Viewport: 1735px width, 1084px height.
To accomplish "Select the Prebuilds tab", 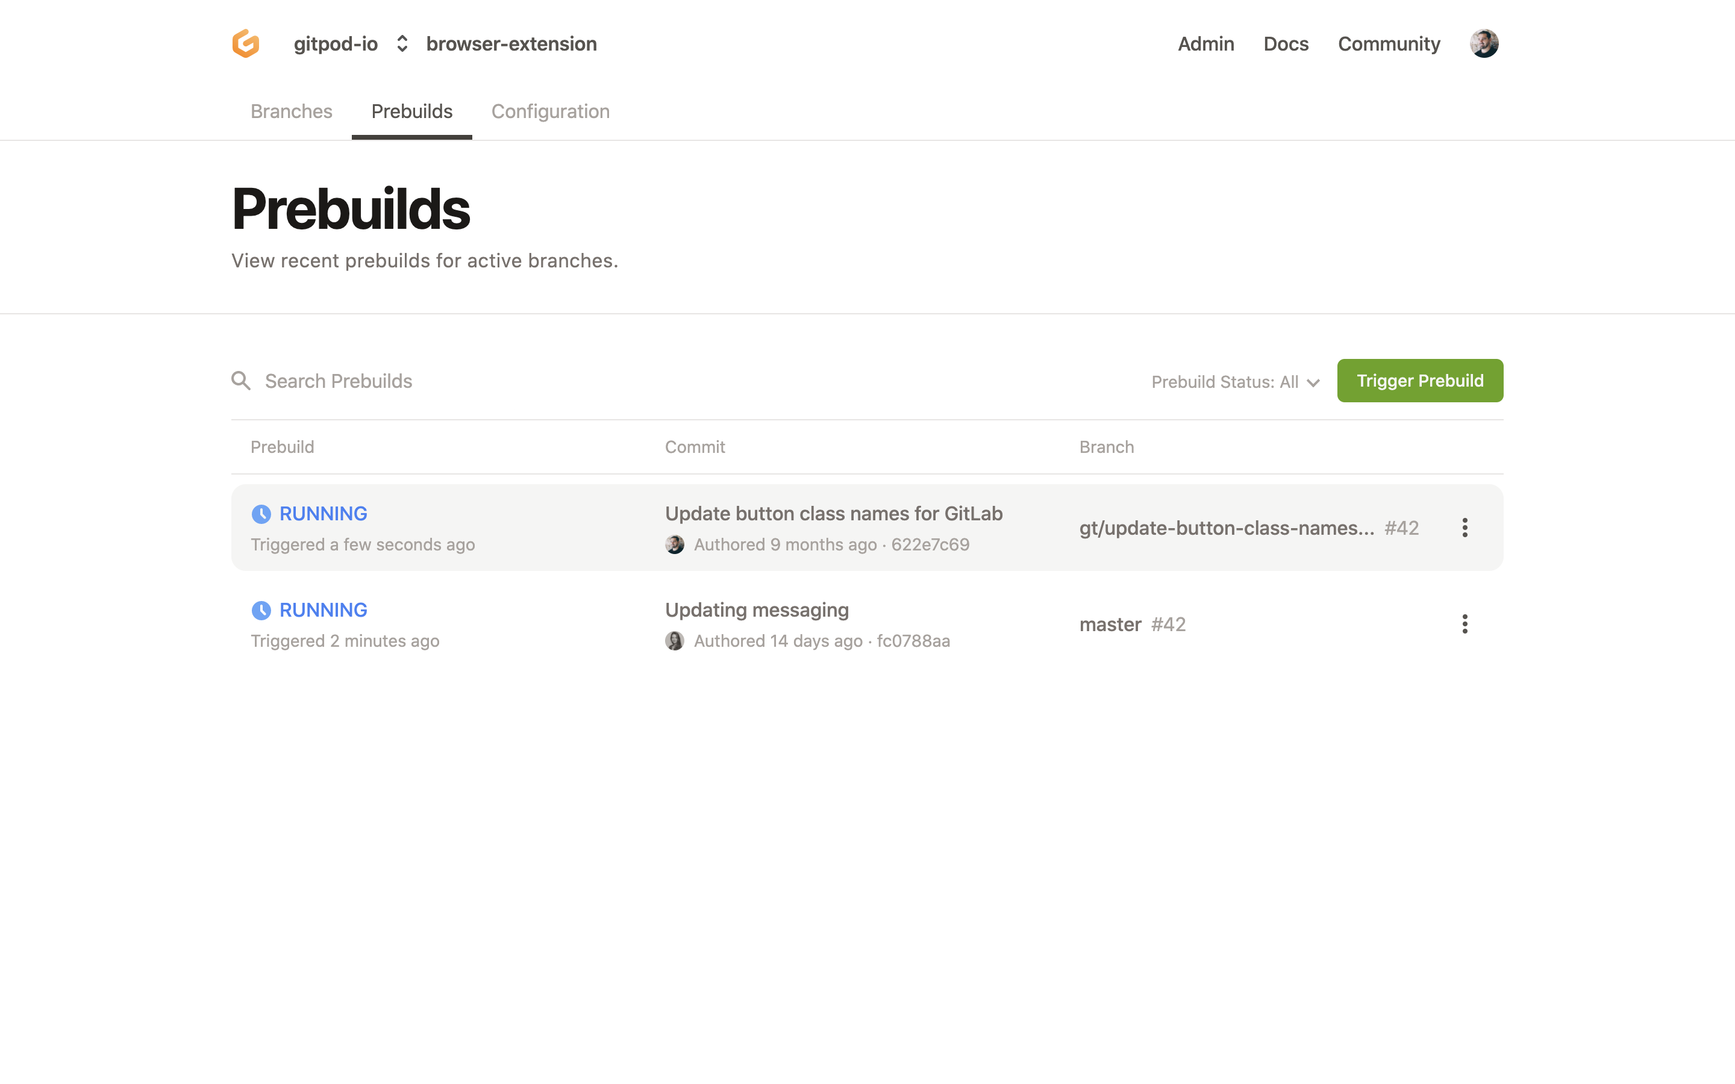I will point(411,112).
